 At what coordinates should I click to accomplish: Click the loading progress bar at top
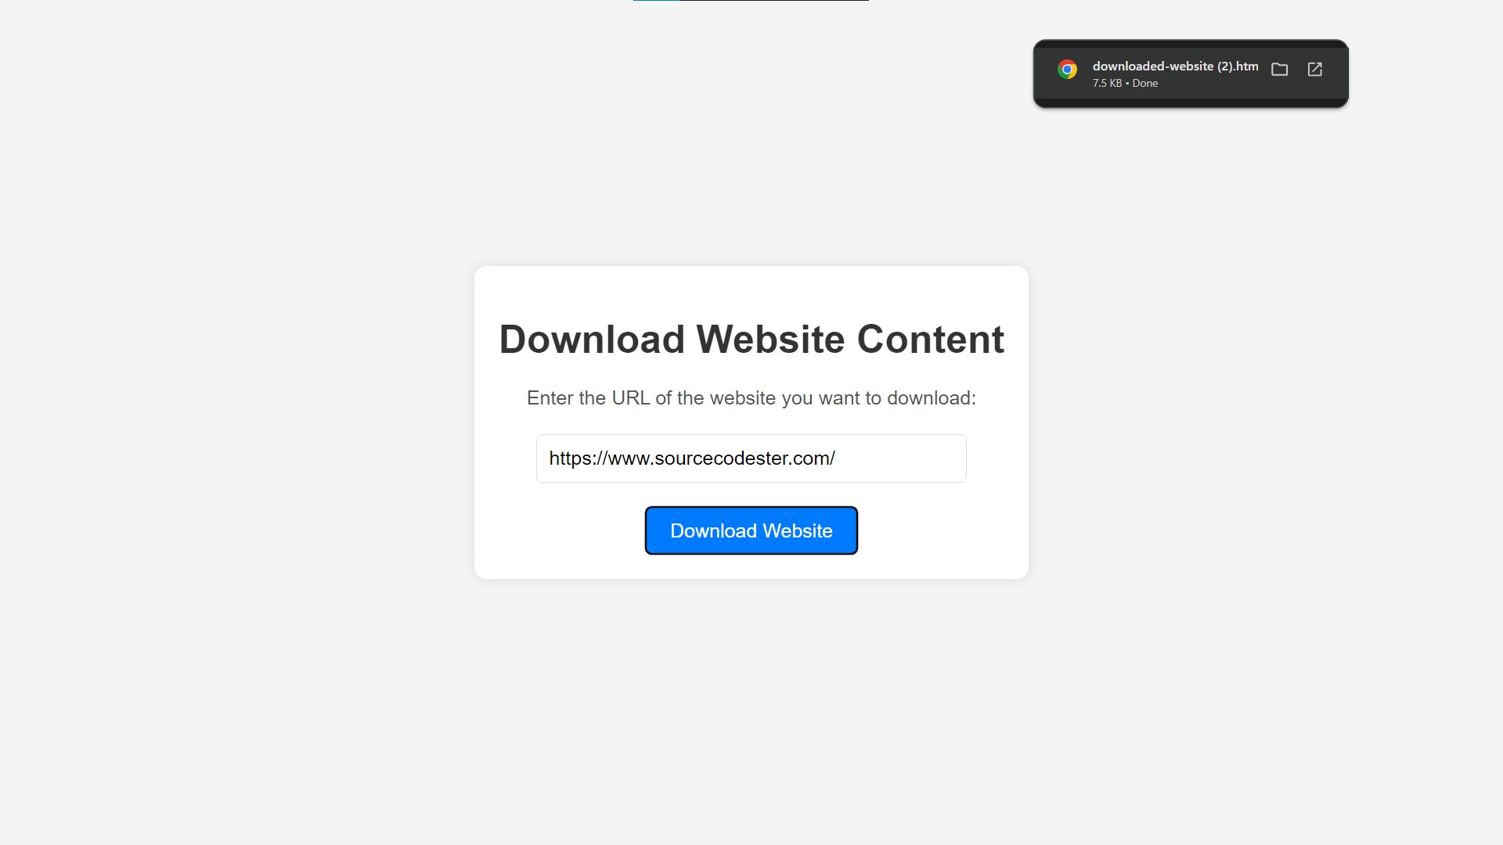click(751, 1)
